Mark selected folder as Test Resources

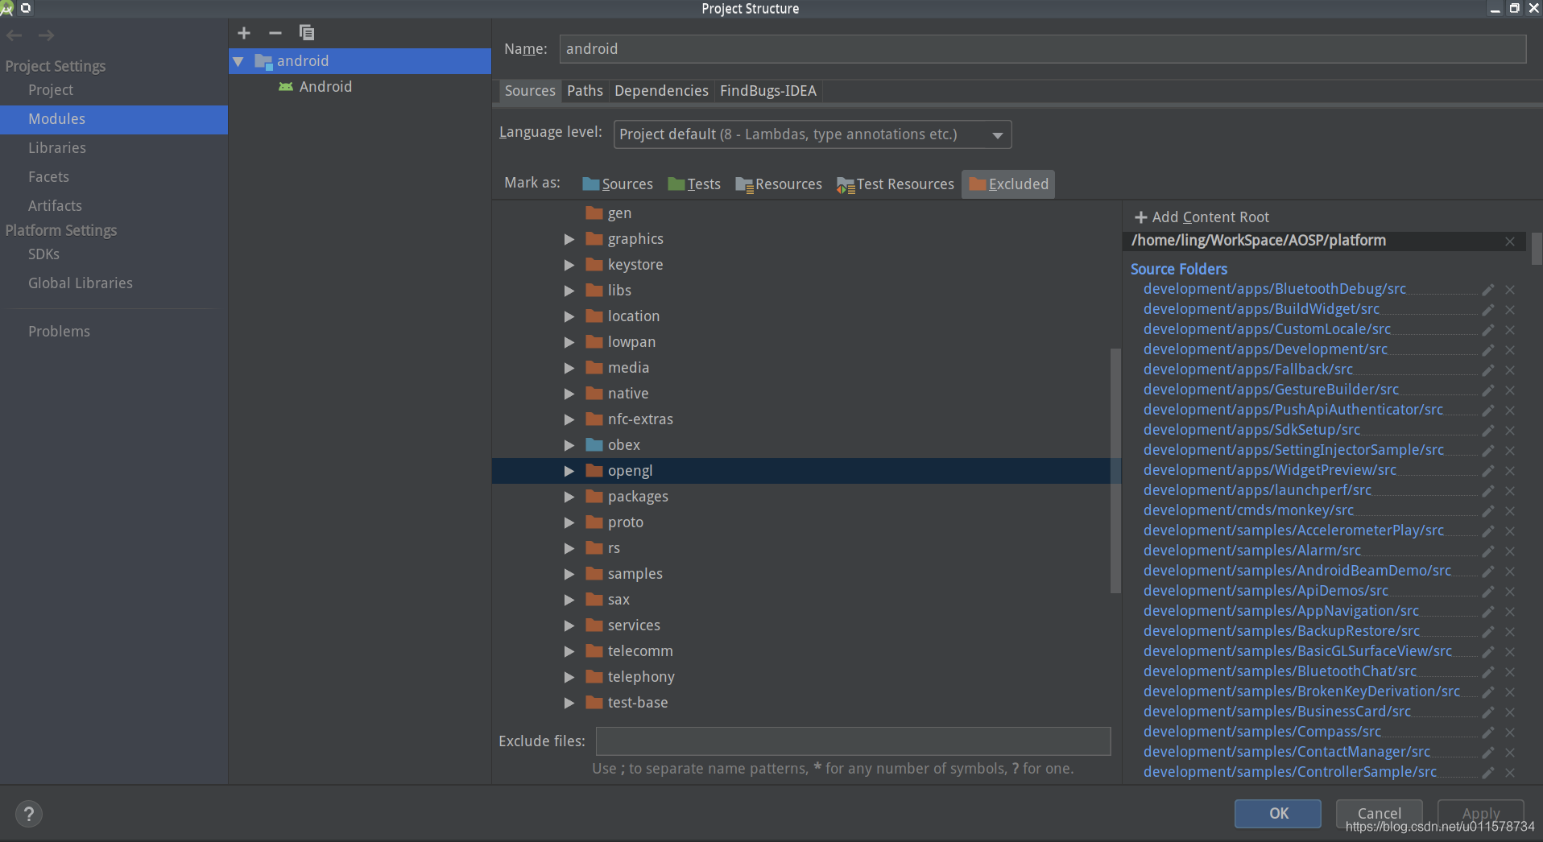click(896, 184)
